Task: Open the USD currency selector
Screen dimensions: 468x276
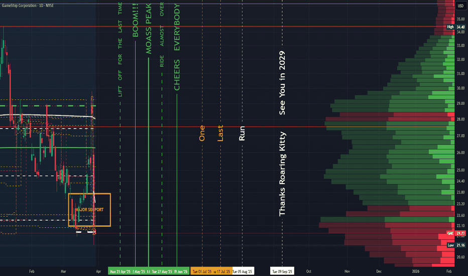Action: click(x=460, y=6)
